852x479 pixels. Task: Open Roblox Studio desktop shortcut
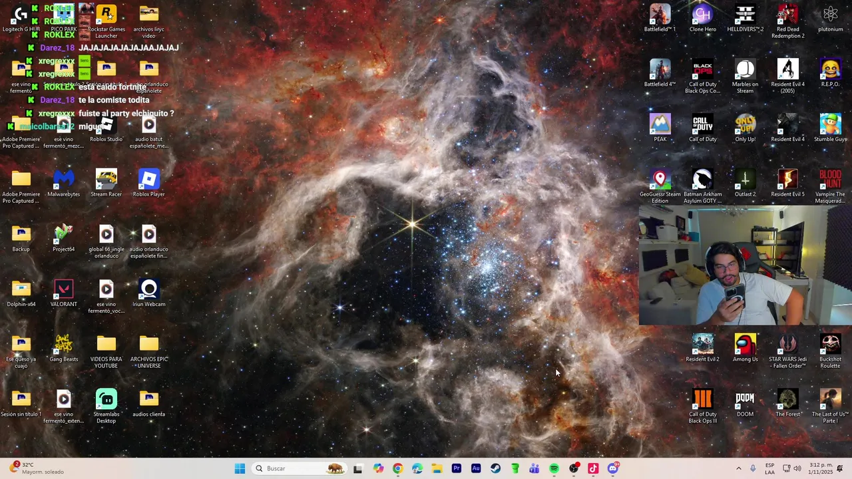click(106, 130)
